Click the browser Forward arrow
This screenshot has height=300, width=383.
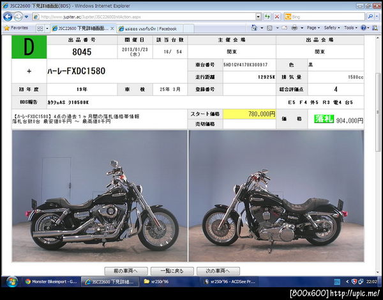tap(18, 17)
